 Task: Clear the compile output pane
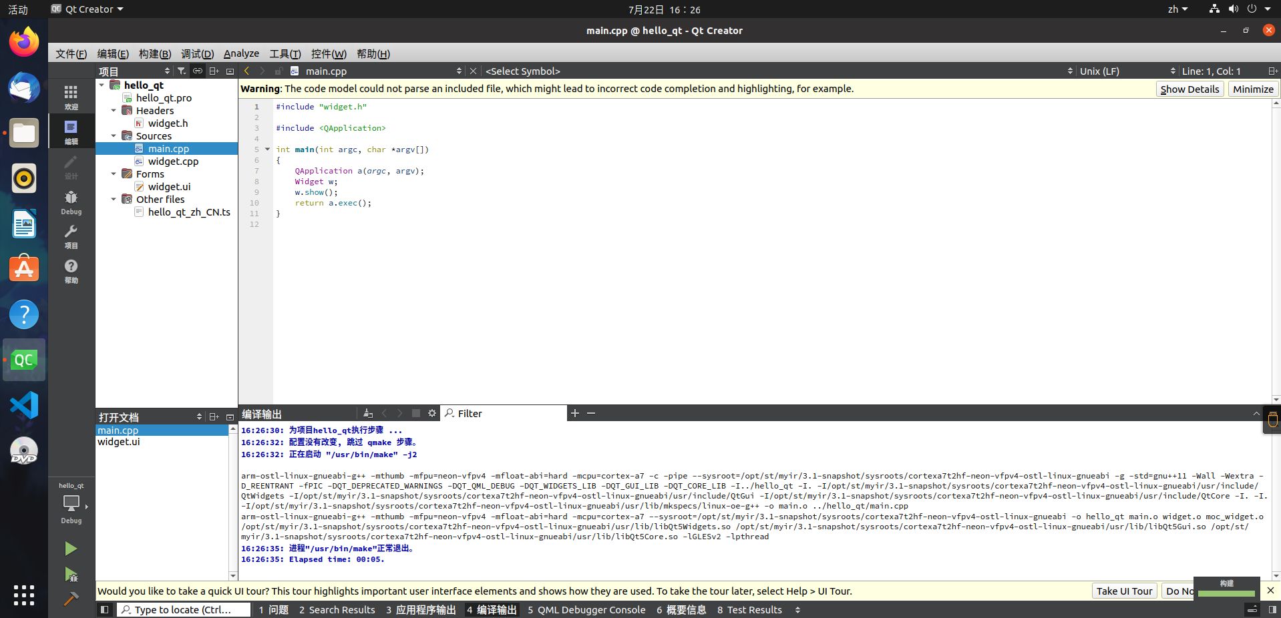pos(368,413)
